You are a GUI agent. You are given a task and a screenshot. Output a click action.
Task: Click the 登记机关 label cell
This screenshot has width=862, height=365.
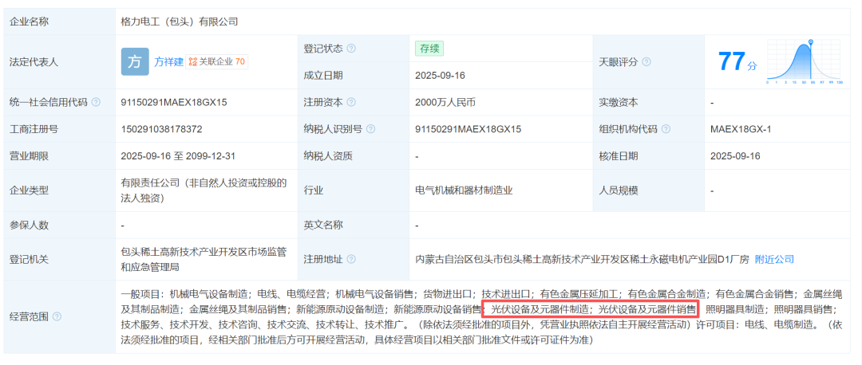59,259
